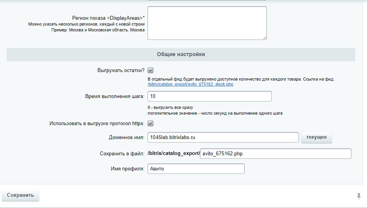
Task: Click the 'Общие настройки' section header
Action: point(181,55)
